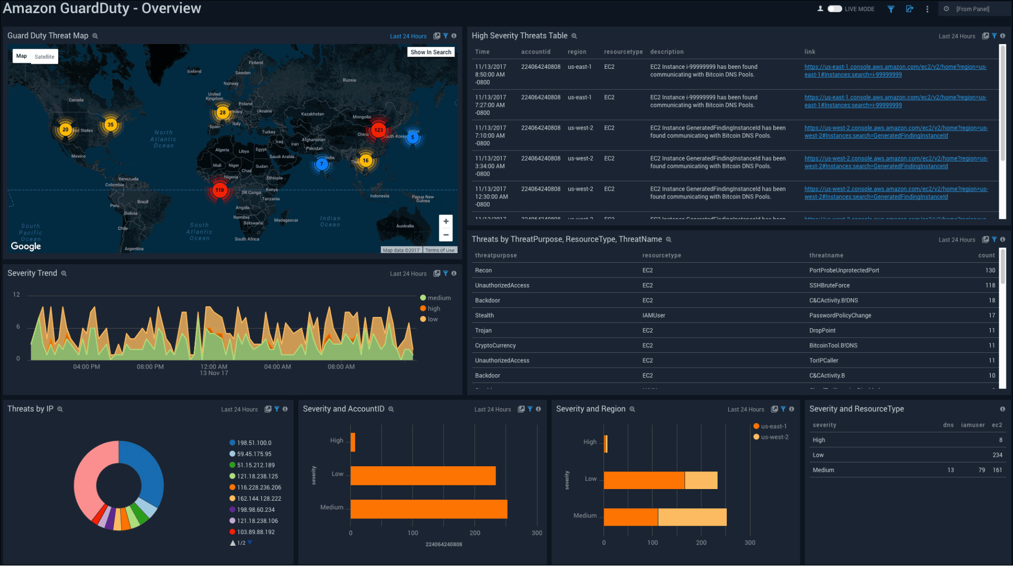Image resolution: width=1013 pixels, height=566 pixels.
Task: Click the 119 threat cluster over Africa
Action: [219, 190]
